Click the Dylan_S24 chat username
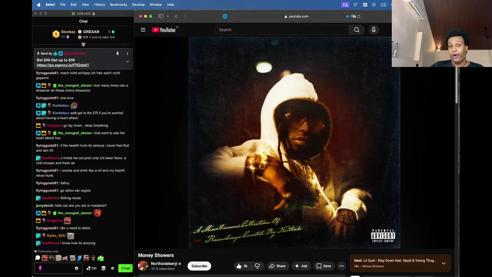This screenshot has width=492, height=277. (56, 235)
